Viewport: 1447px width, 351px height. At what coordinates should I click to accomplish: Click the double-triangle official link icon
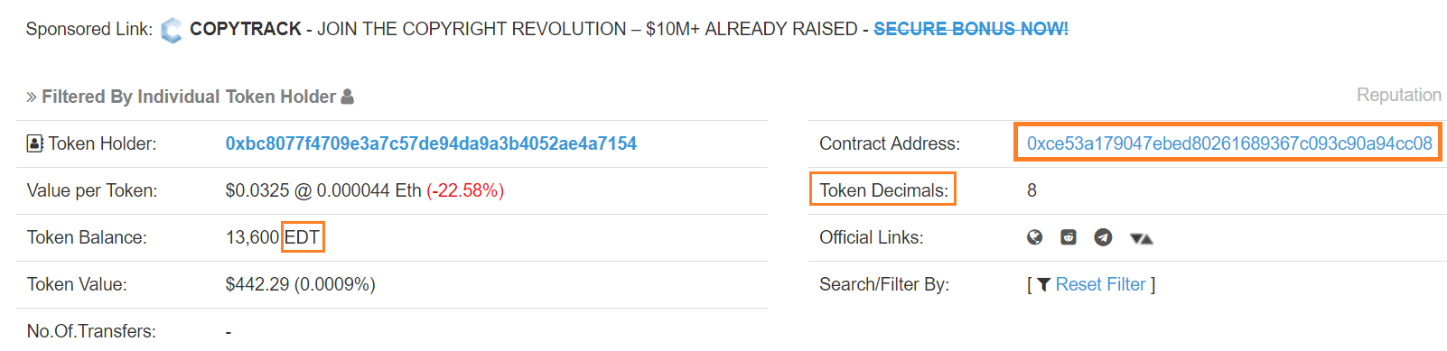click(1141, 238)
